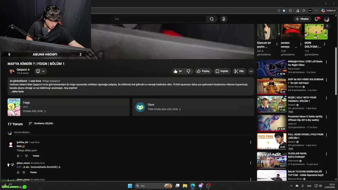
Task: Expand description with ...daha fazla
Action: click(17, 92)
